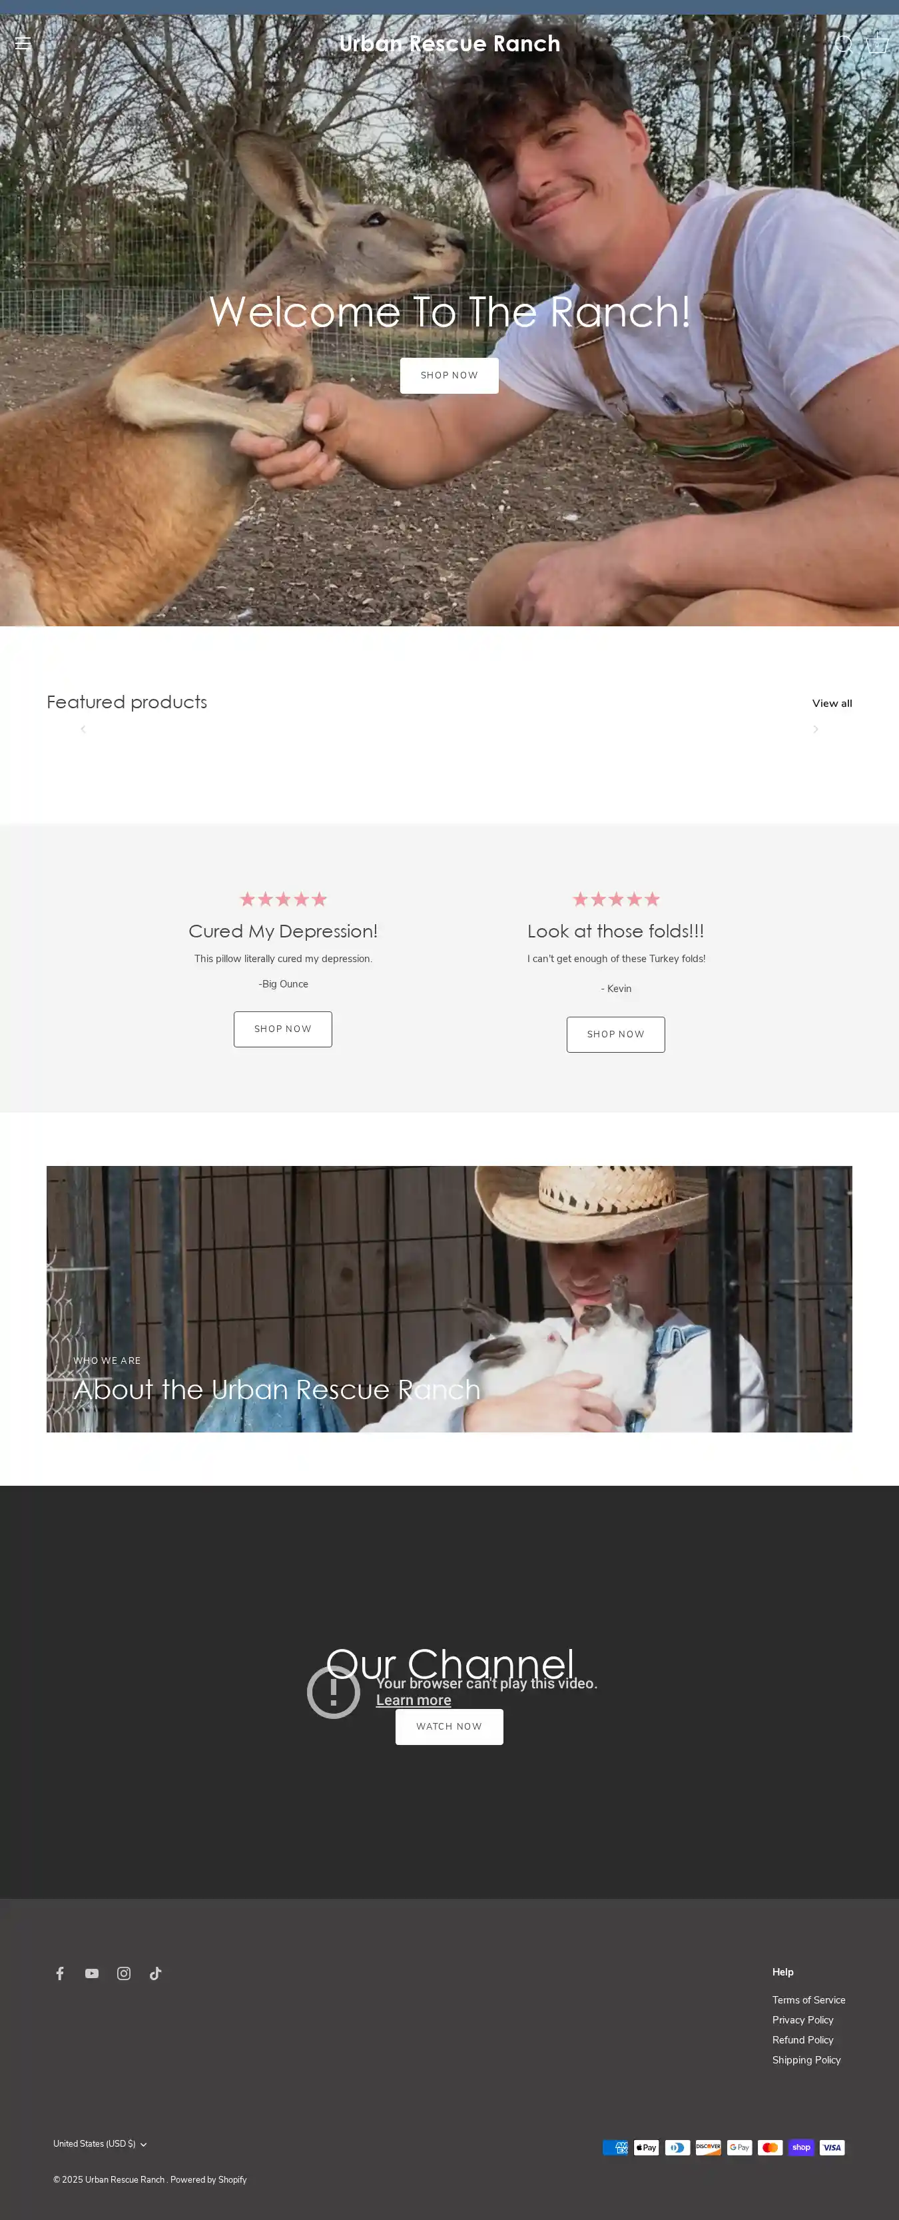Open the Terms of Service link

808,1999
